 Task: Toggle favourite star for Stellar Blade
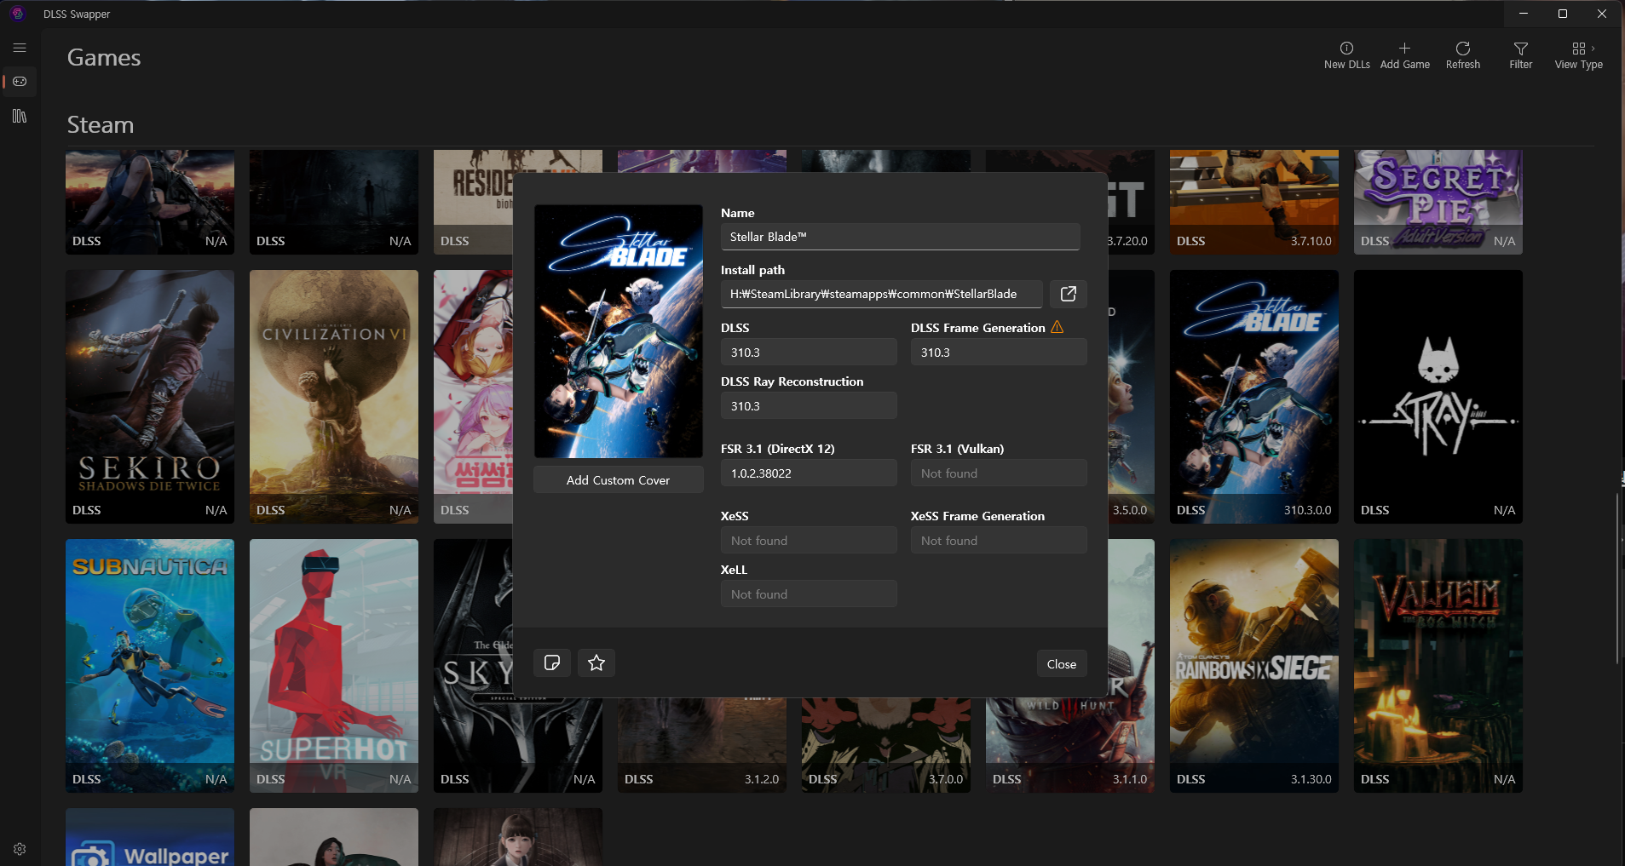tap(596, 662)
